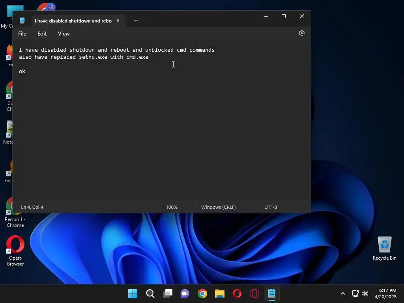Open the Chat app in taskbar
404x303 pixels.
click(x=185, y=294)
